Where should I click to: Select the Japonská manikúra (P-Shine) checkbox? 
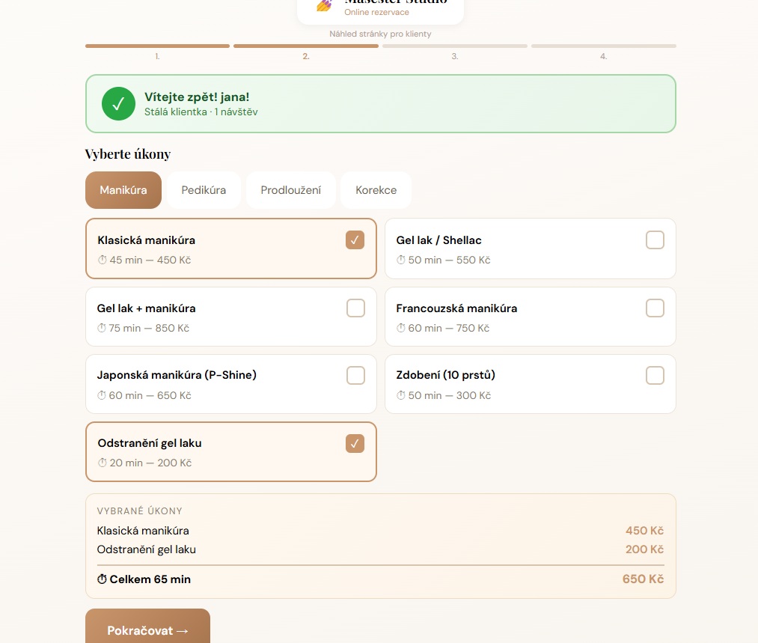355,375
